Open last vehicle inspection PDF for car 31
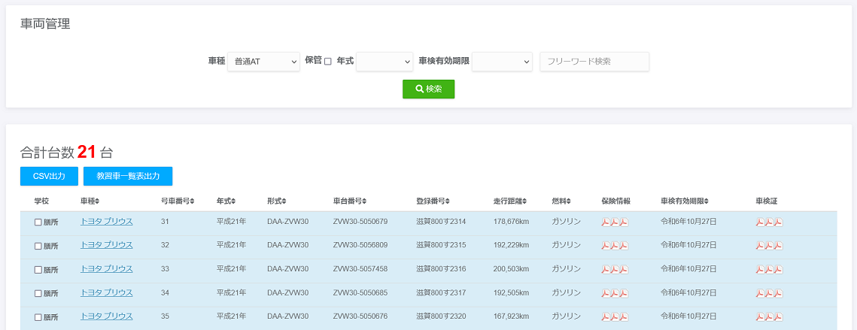 click(x=778, y=223)
